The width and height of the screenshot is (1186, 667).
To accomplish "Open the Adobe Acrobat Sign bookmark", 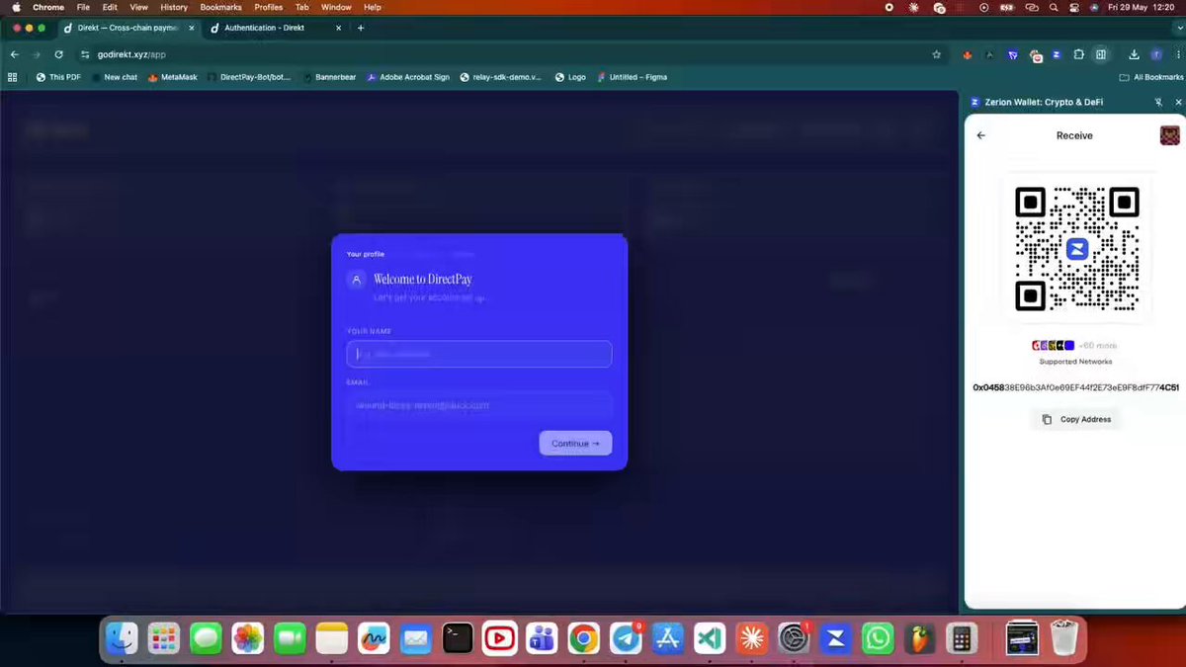I will 408,77.
